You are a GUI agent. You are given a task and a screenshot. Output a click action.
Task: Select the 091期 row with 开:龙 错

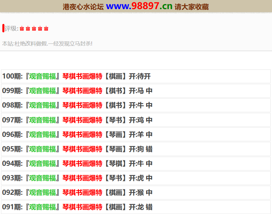pyautogui.click(x=136, y=207)
